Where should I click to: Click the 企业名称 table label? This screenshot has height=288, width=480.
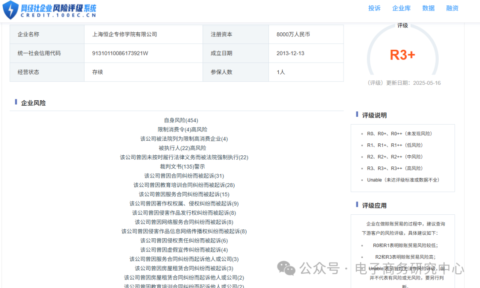(x=28, y=34)
